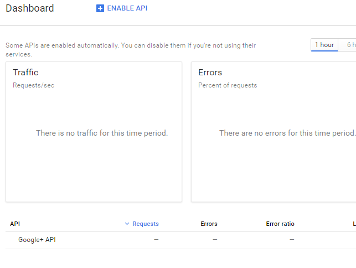Click the API column header
The height and width of the screenshot is (268, 356).
[15, 224]
